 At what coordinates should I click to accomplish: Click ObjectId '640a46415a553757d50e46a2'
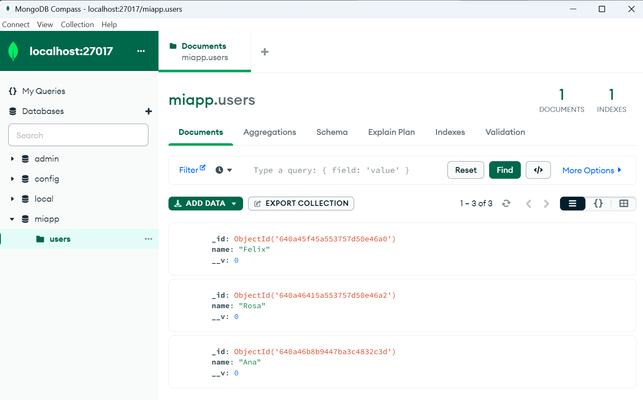click(x=315, y=295)
